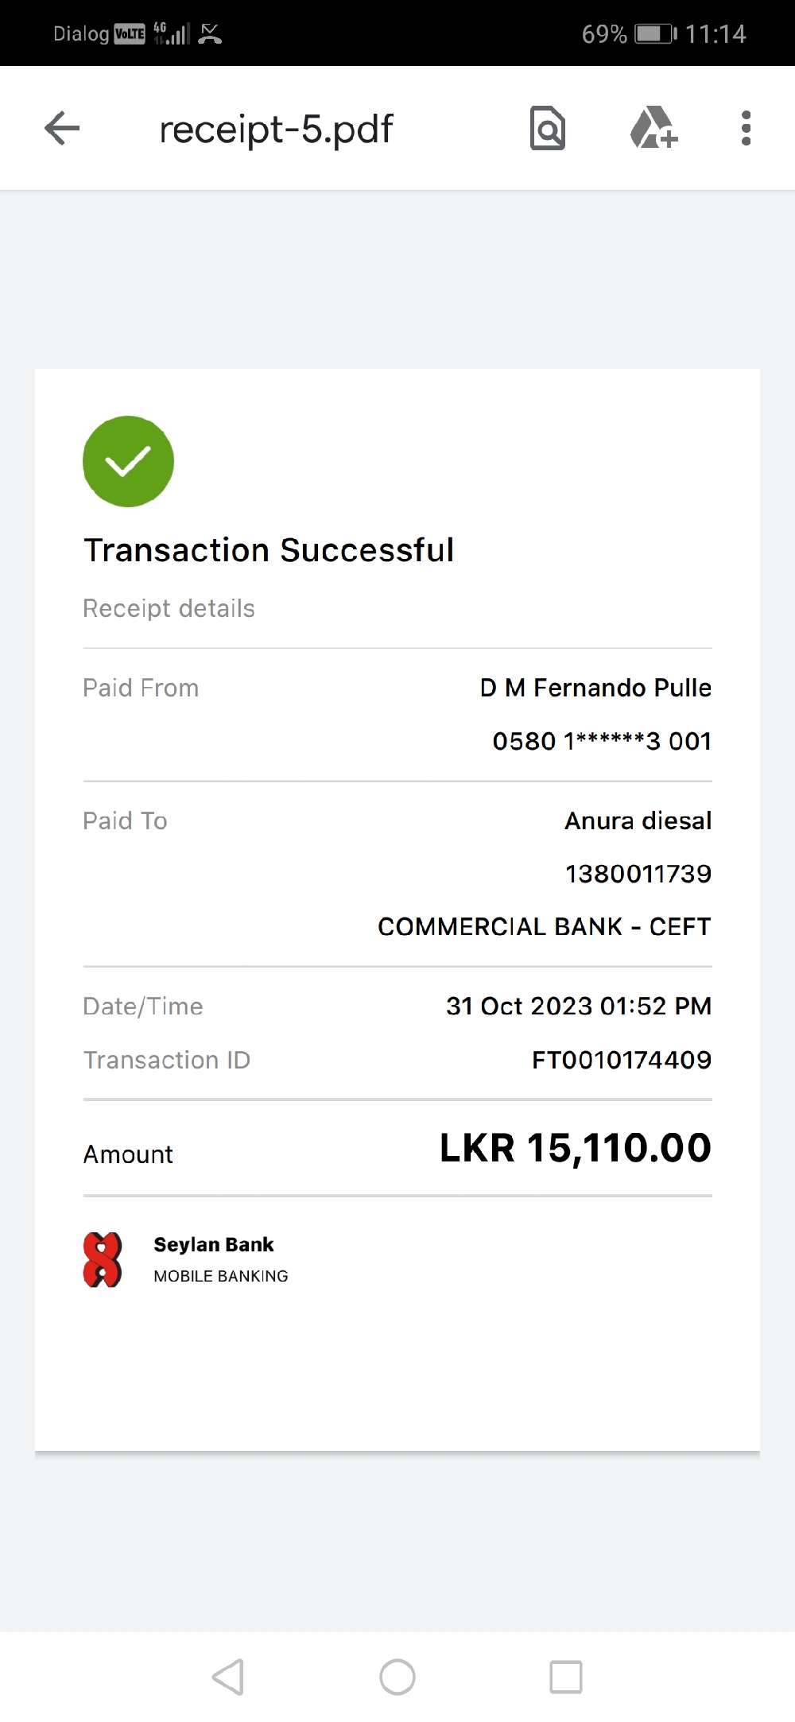Tap the transaction ID FT0010174409
The width and height of the screenshot is (795, 1722).
pyautogui.click(x=621, y=1060)
